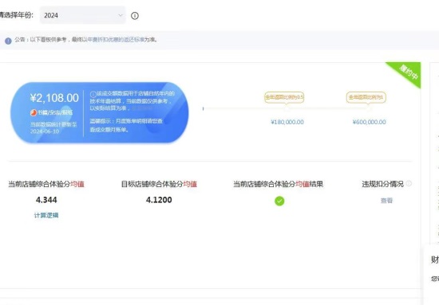Viewport: 439px width, 305px height.
Task: Open the 计算逻辑 link
Action: pos(46,215)
